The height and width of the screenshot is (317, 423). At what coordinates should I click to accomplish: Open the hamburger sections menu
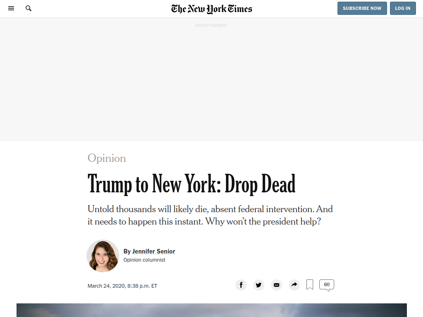pos(11,8)
